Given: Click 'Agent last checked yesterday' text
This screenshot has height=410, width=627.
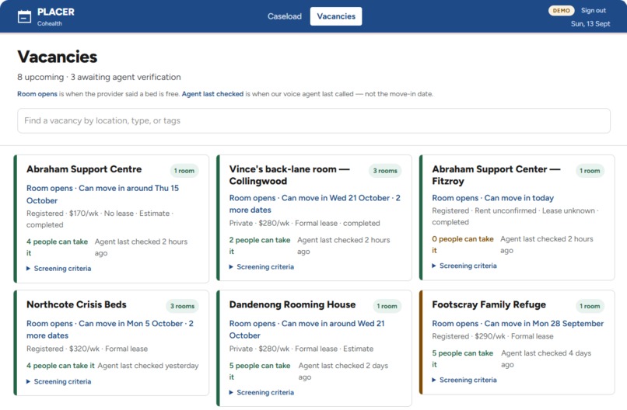Looking at the screenshot, I should point(148,365).
